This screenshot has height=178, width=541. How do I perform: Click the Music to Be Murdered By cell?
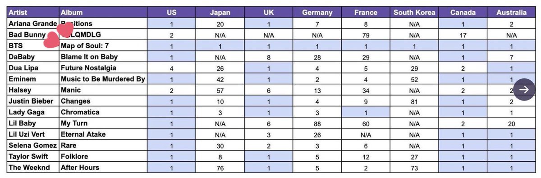tap(103, 79)
